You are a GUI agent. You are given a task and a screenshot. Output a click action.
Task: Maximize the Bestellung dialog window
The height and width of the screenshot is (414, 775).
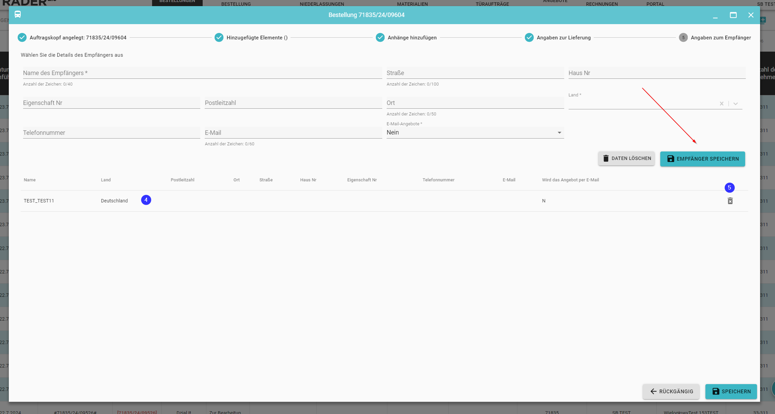[x=733, y=15]
